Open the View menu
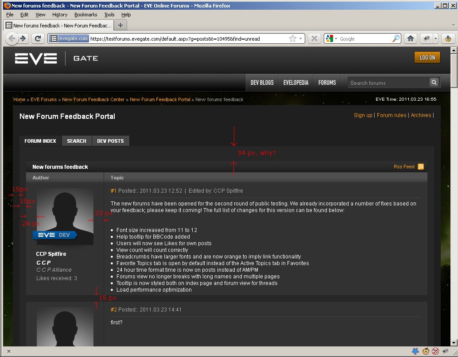This screenshot has height=357, width=458. click(x=40, y=15)
